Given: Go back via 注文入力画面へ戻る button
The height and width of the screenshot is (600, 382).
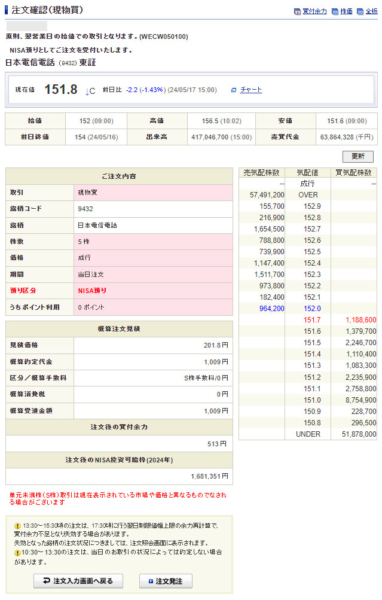Looking at the screenshot, I should 78,581.
